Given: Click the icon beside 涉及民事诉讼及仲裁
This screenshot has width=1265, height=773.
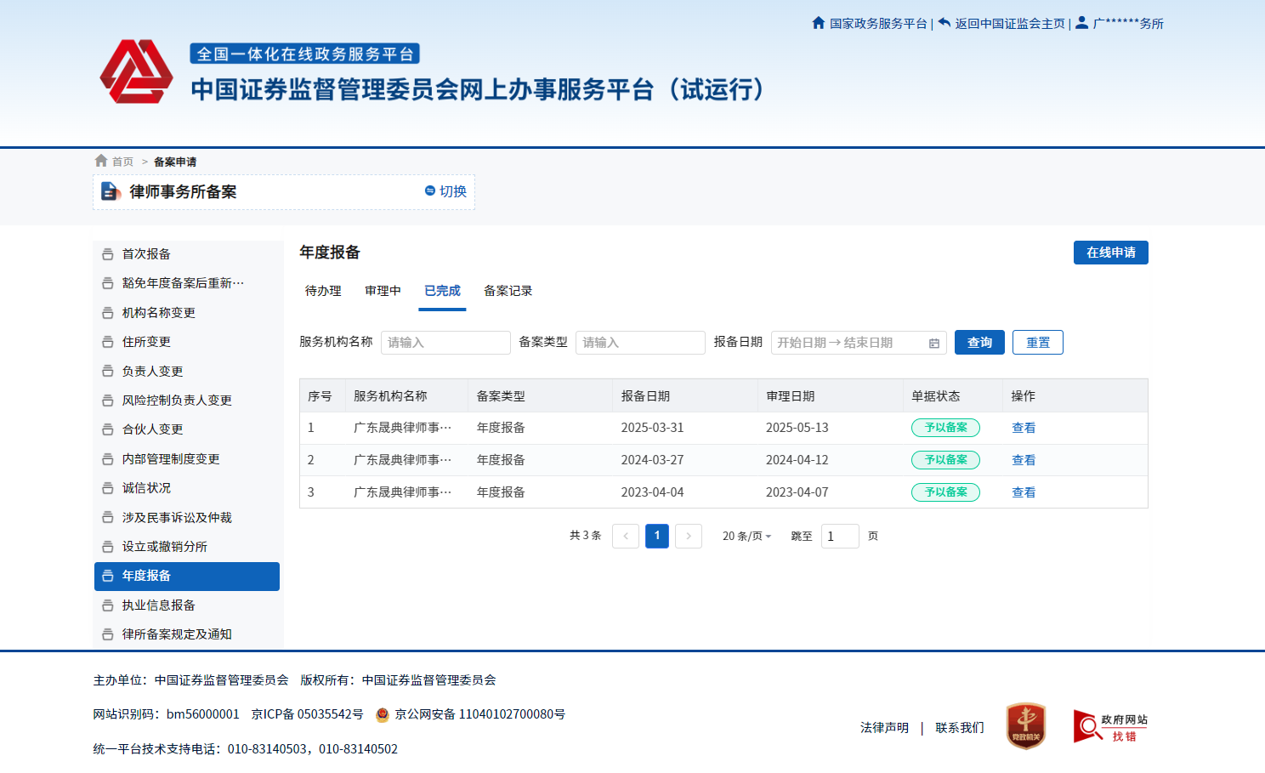Looking at the screenshot, I should pyautogui.click(x=108, y=517).
